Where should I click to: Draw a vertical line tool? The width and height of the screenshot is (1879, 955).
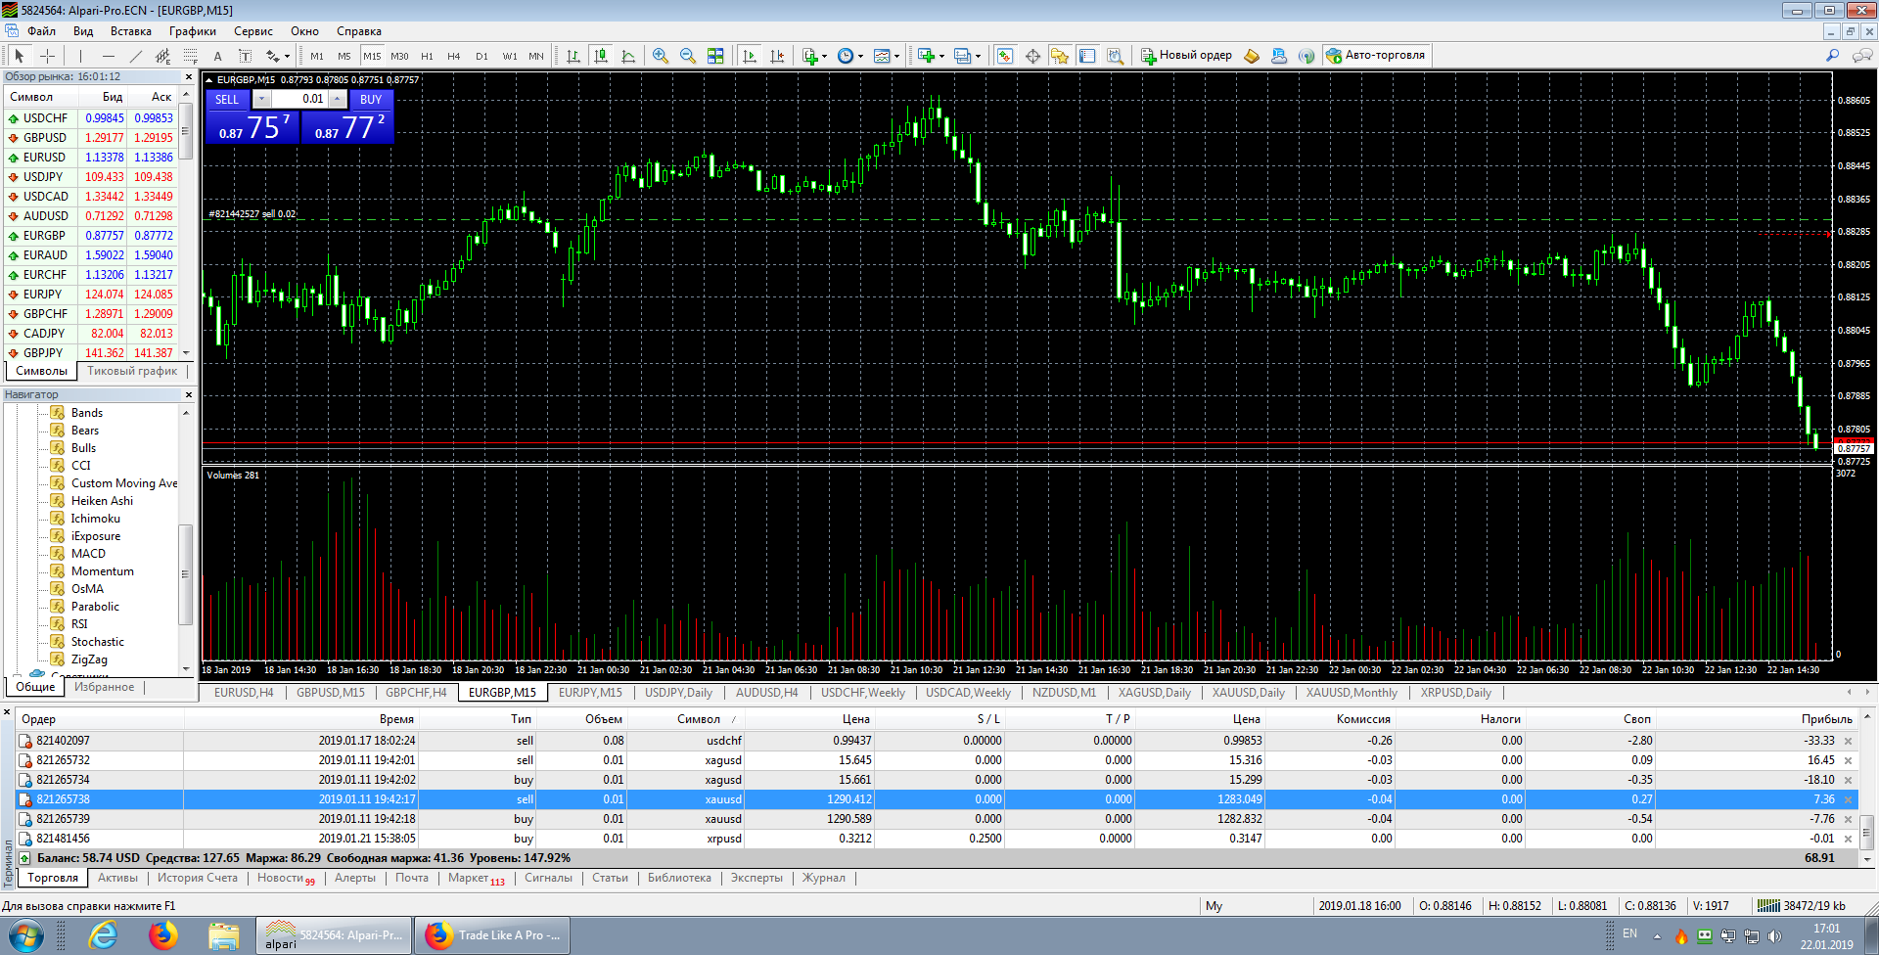81,56
